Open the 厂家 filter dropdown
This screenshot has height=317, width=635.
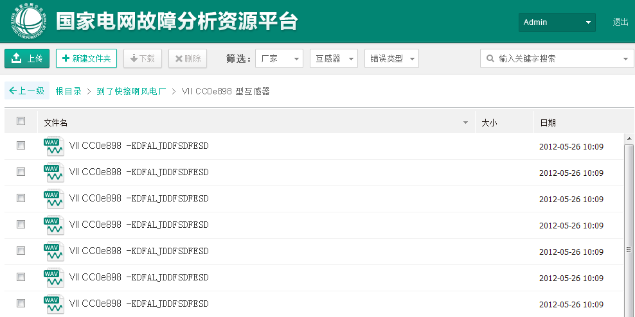tap(279, 58)
